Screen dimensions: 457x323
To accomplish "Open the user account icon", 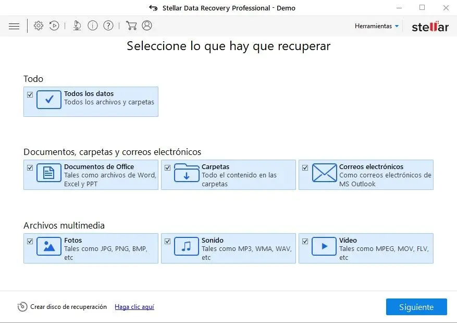I will pos(147,26).
